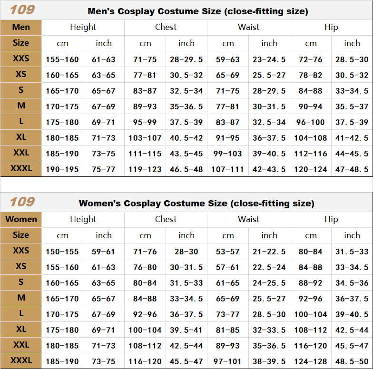Image resolution: width=373 pixels, height=369 pixels.
Task: Click women's XXS height value 150-155
Action: pyautogui.click(x=62, y=252)
